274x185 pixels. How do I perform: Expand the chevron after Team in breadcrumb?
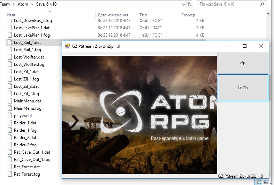click(14, 5)
